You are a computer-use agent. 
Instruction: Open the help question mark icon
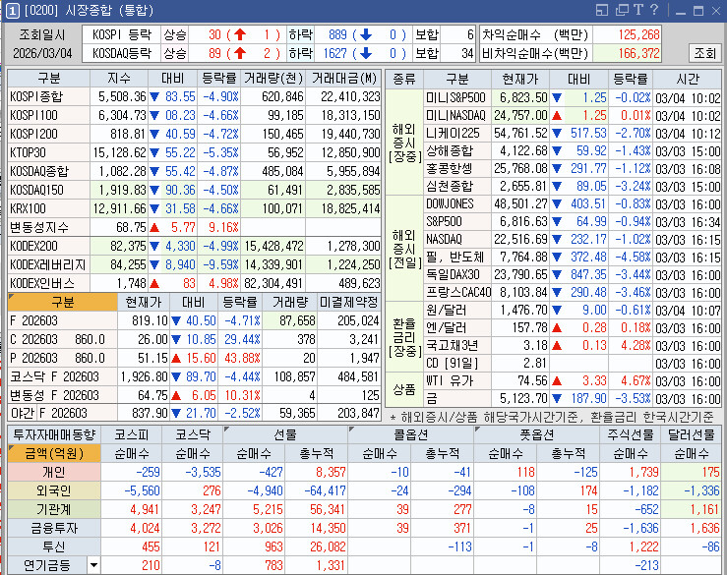(x=653, y=10)
